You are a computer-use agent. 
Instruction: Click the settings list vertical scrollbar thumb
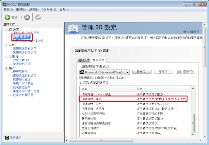click(x=193, y=123)
